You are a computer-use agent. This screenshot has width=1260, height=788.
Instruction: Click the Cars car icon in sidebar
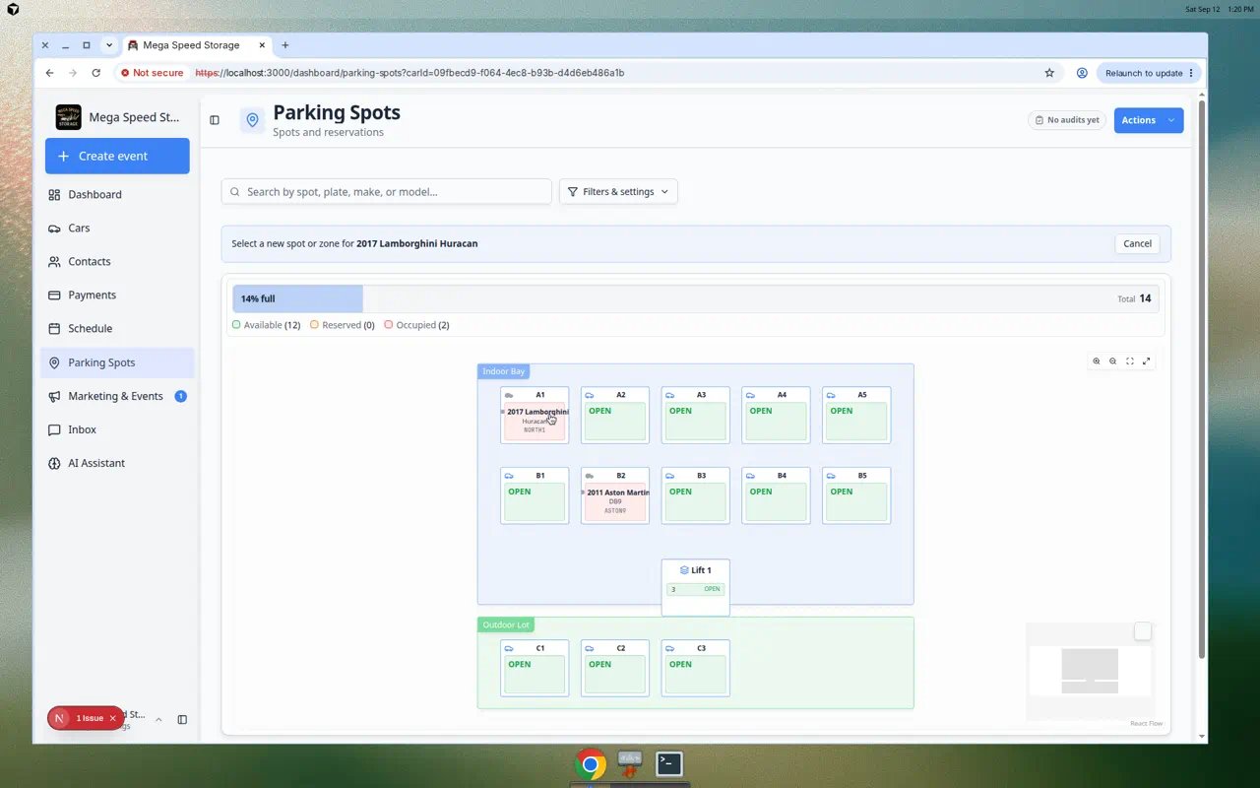click(x=54, y=229)
